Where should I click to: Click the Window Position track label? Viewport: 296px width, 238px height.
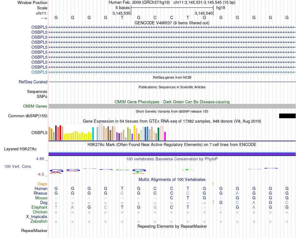tap(32, 2)
